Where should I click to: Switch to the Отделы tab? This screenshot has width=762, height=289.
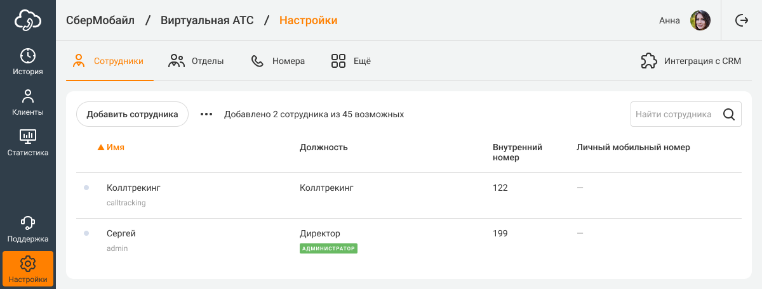pos(196,61)
